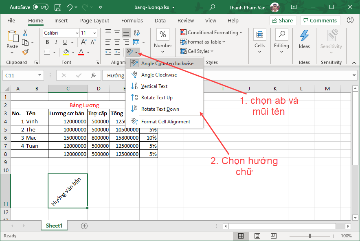The height and width of the screenshot is (241, 360).
Task: Click Increase Indent icon
Action: (117, 52)
